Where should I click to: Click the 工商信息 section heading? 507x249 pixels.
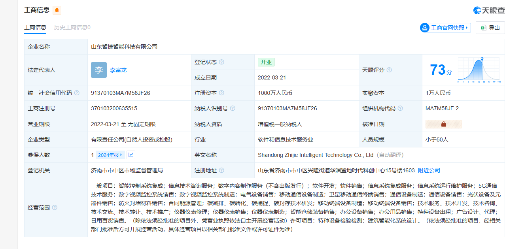tap(37, 10)
